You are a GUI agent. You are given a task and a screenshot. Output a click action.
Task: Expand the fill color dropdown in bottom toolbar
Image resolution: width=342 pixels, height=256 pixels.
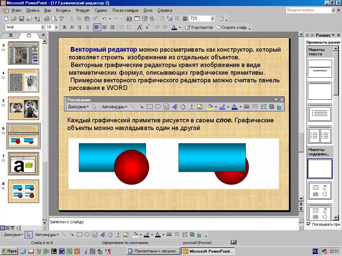[141, 235]
